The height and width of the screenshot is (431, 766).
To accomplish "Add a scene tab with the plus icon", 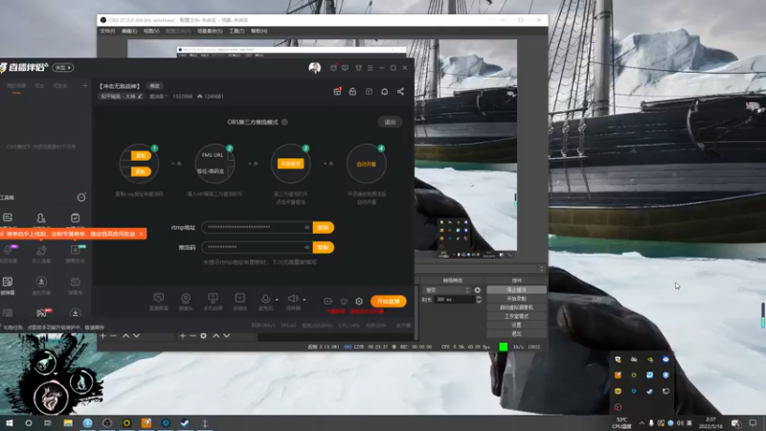I will coord(85,86).
